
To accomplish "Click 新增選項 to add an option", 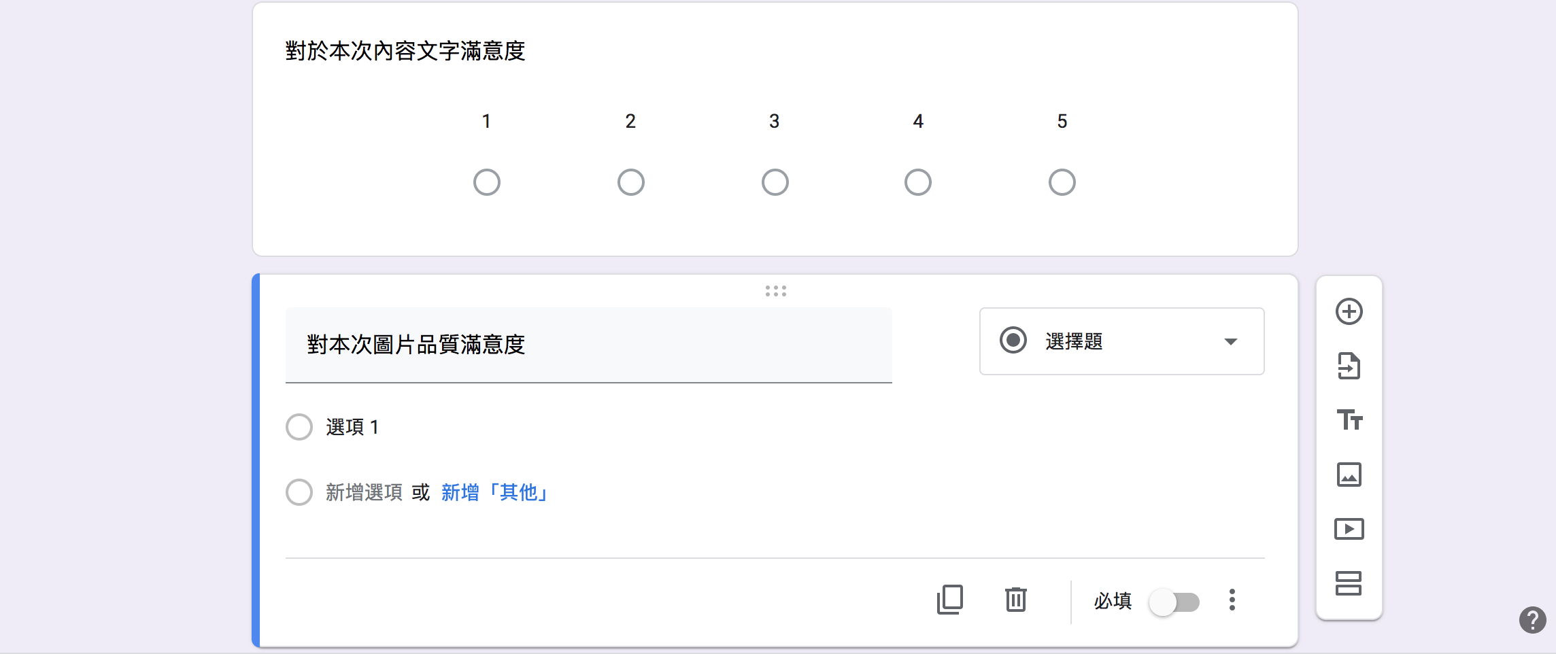I will [x=364, y=492].
